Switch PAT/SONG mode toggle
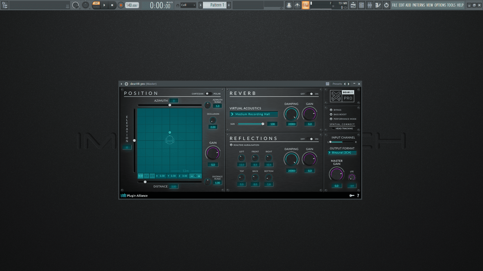This screenshot has width=483, height=271. pos(96,5)
